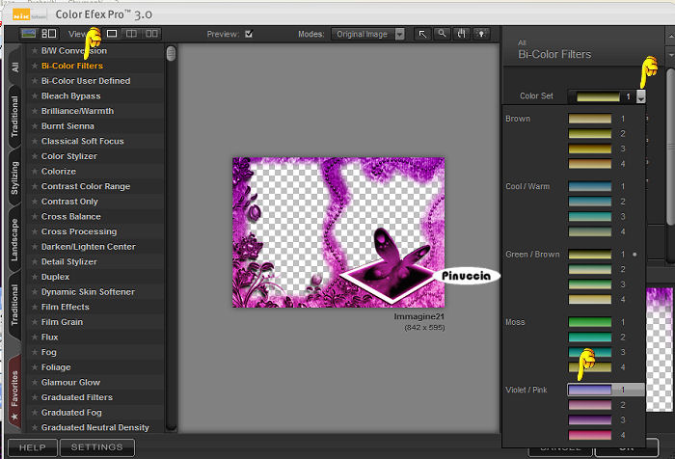Viewport: 675px width, 459px height.
Task: Toggle the Preview checkbox
Action: 249,34
